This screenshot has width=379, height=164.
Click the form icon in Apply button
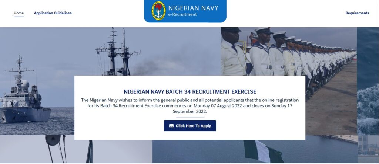[171, 126]
